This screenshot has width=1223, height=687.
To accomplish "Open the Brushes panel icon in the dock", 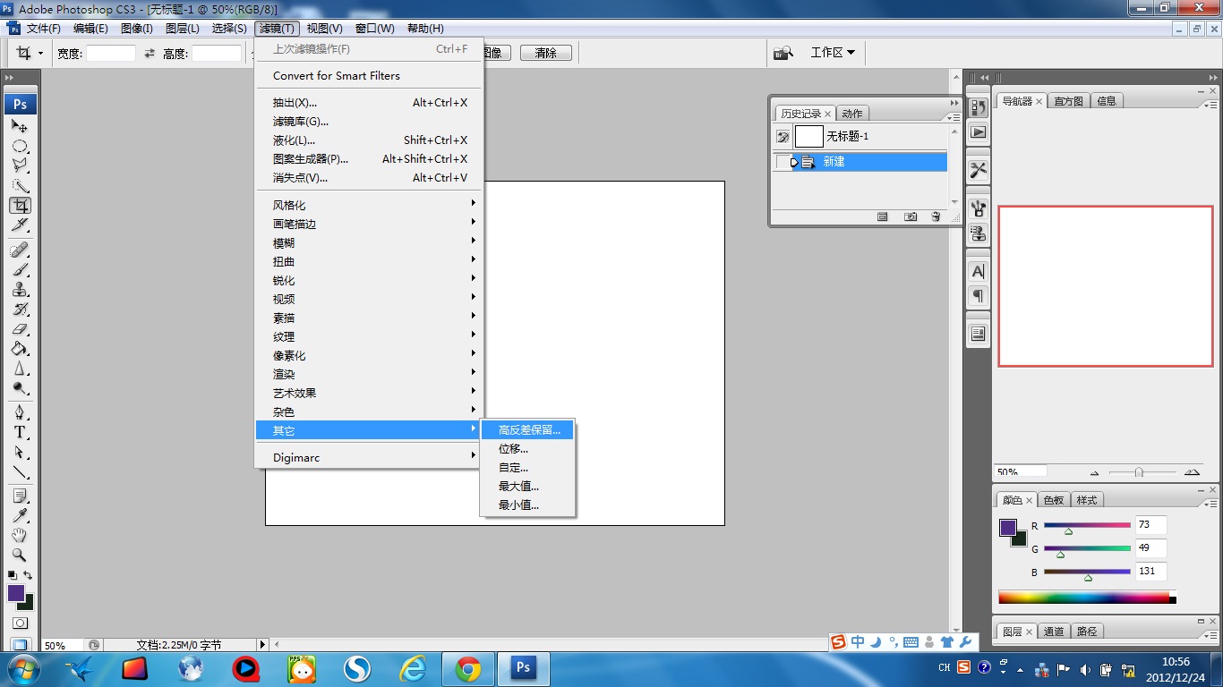I will coord(978,208).
